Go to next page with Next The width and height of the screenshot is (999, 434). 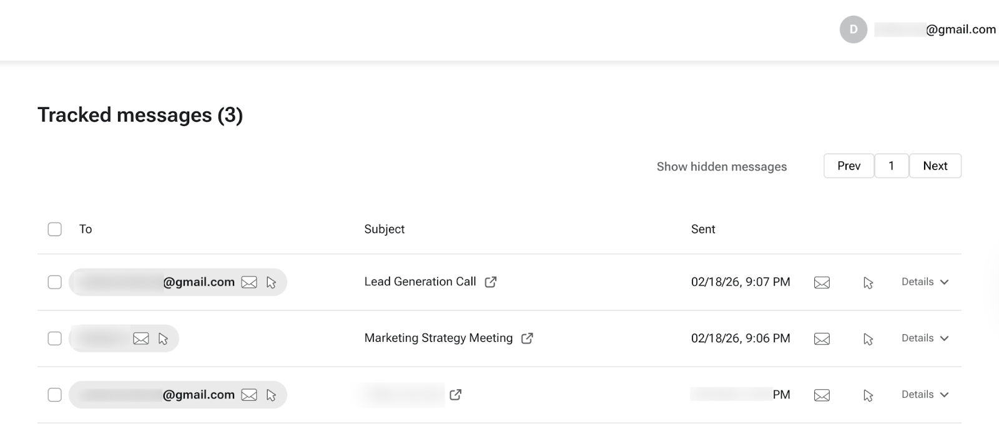935,166
